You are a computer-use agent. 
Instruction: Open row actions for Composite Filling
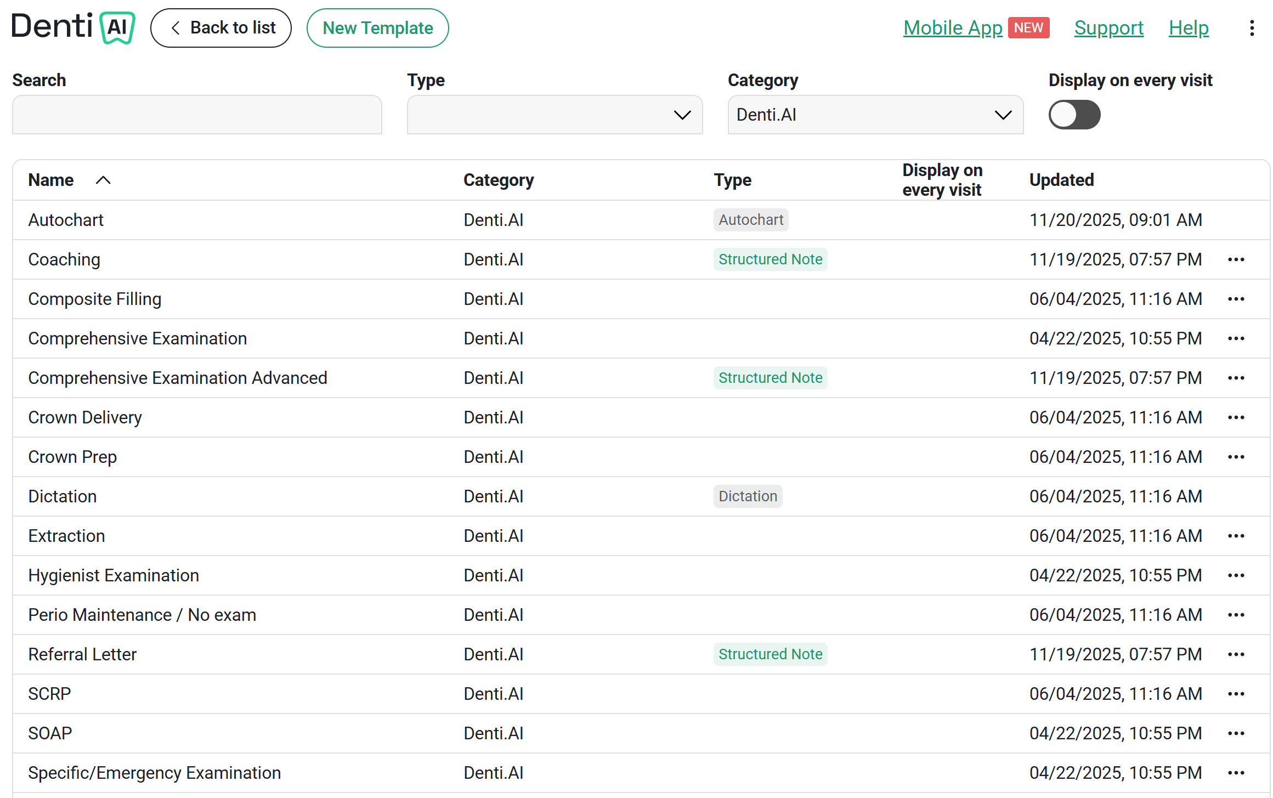tap(1236, 299)
